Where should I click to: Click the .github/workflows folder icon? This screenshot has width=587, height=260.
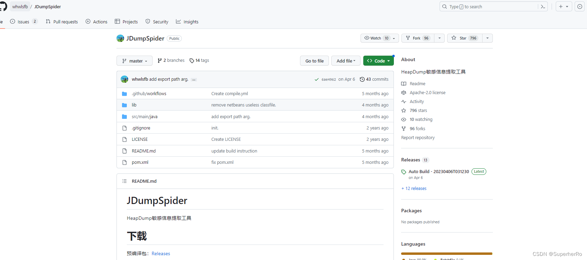click(x=124, y=94)
